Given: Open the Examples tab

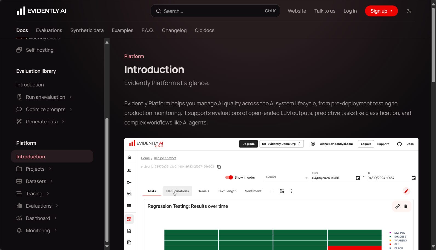Looking at the screenshot, I should click(x=122, y=30).
